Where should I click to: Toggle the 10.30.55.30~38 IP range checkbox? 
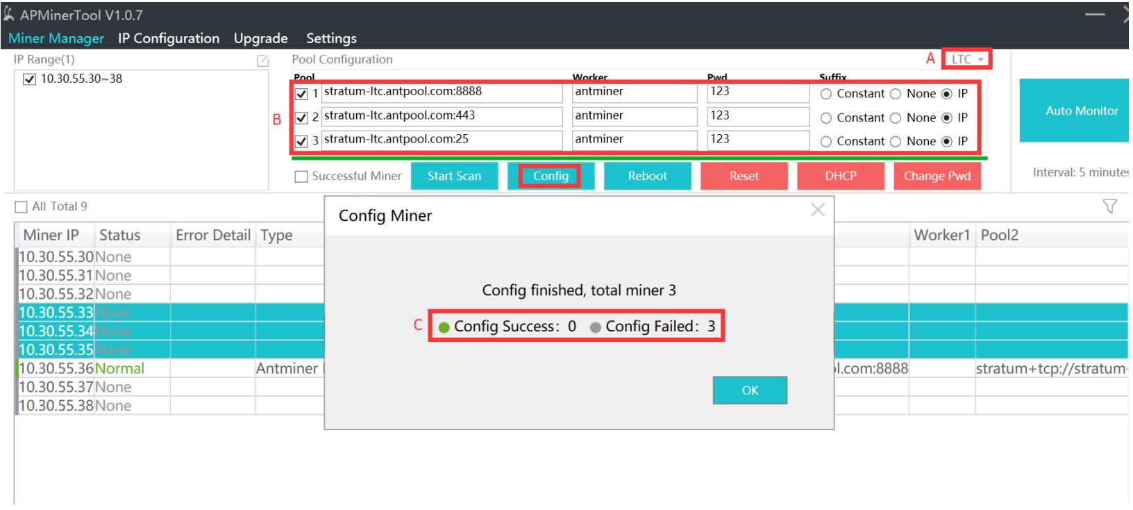[x=29, y=79]
